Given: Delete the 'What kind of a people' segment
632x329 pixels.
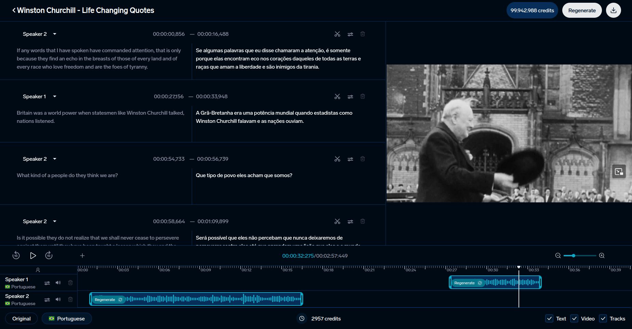Looking at the screenshot, I should [x=363, y=159].
